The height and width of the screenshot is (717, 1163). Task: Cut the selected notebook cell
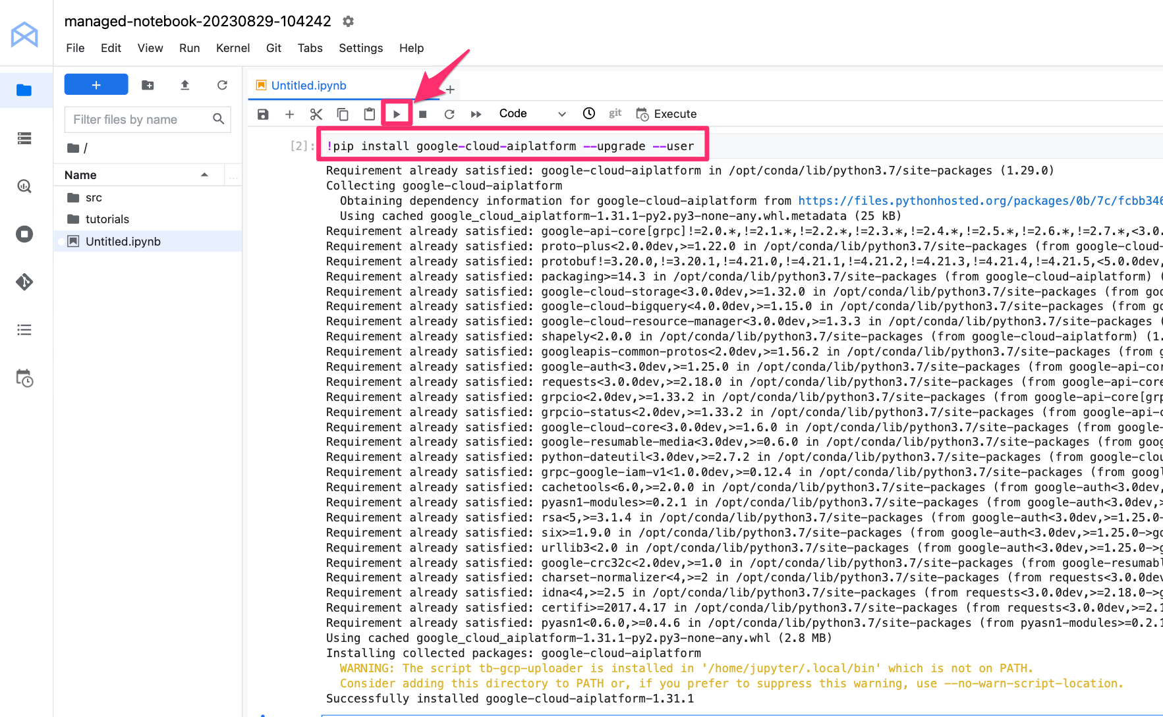316,113
